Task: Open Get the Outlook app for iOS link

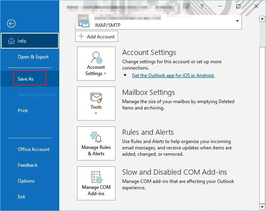Action: [x=173, y=75]
